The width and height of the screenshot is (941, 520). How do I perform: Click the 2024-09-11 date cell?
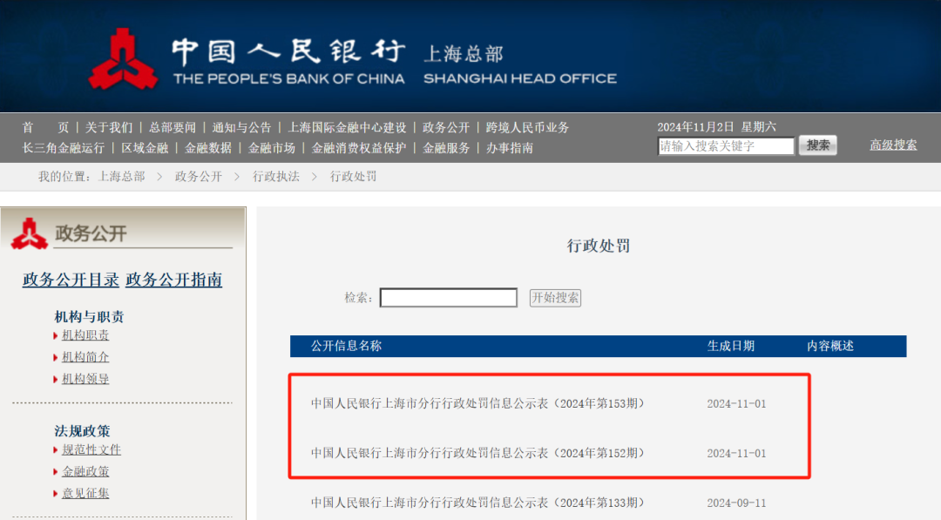point(736,503)
